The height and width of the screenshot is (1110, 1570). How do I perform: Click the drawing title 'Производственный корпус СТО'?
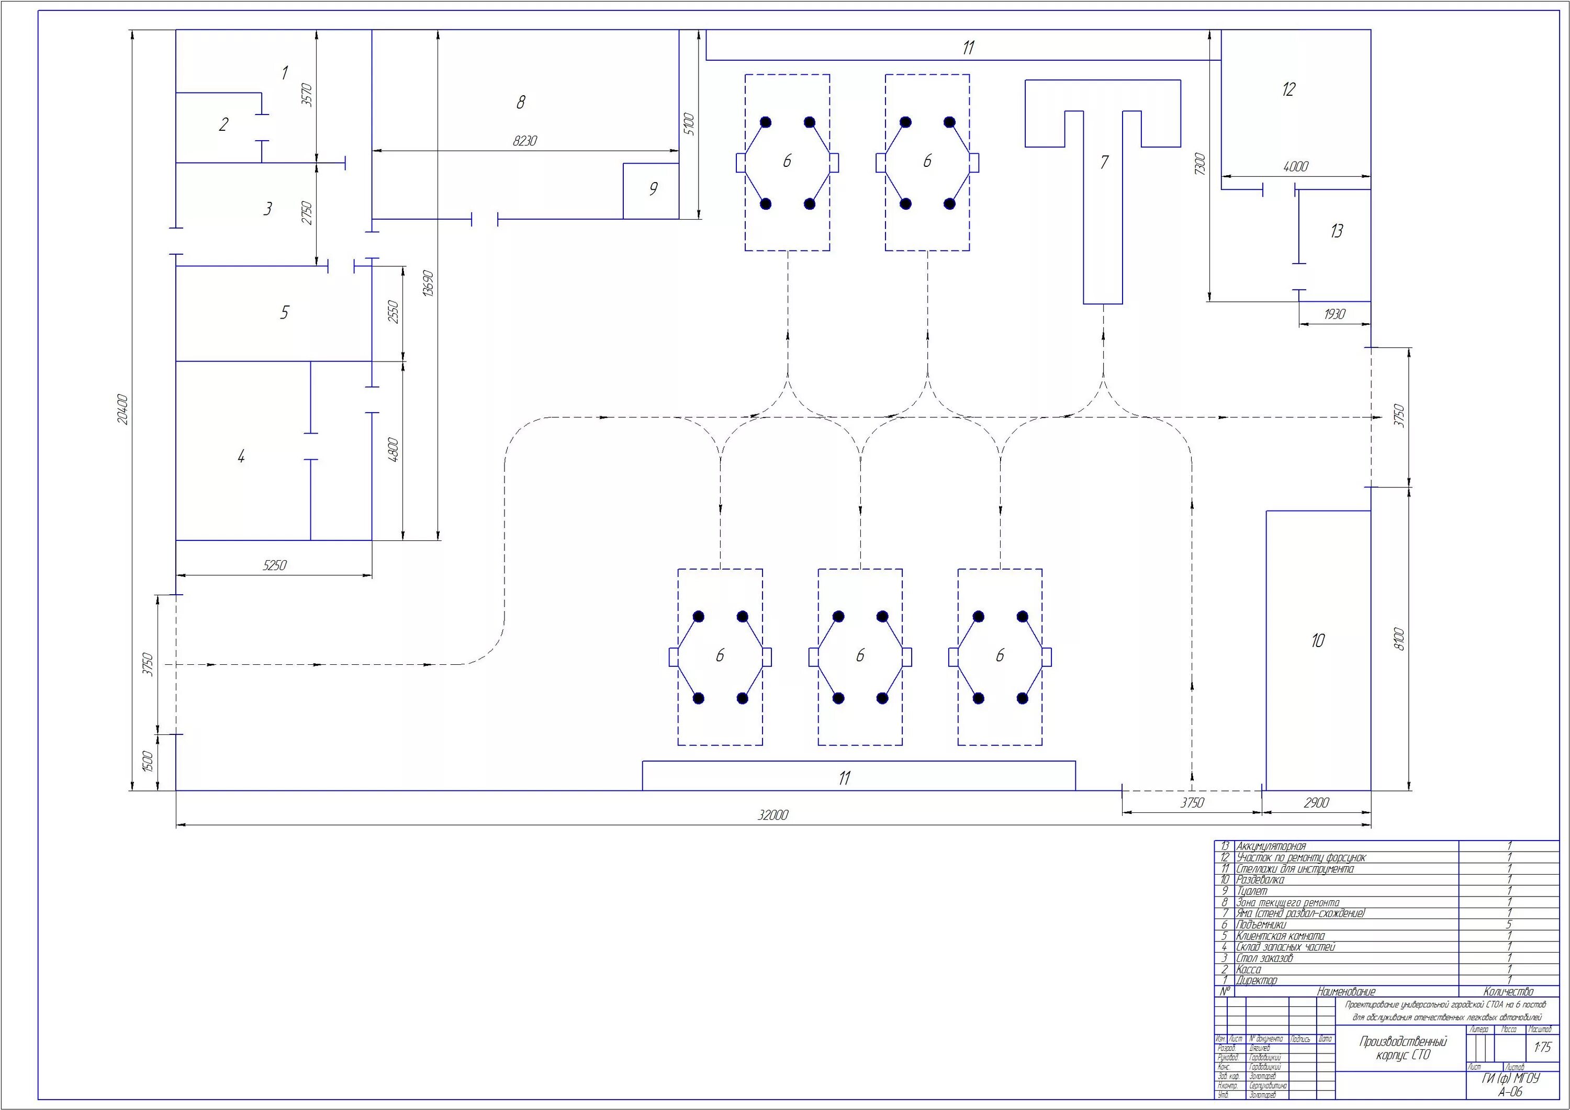pos(1403,1048)
